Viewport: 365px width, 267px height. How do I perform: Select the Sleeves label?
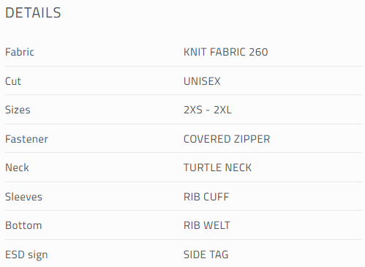[23, 197]
